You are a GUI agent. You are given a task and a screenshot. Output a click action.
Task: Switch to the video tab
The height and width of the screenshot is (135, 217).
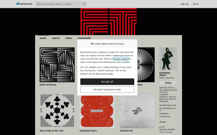click(x=68, y=38)
